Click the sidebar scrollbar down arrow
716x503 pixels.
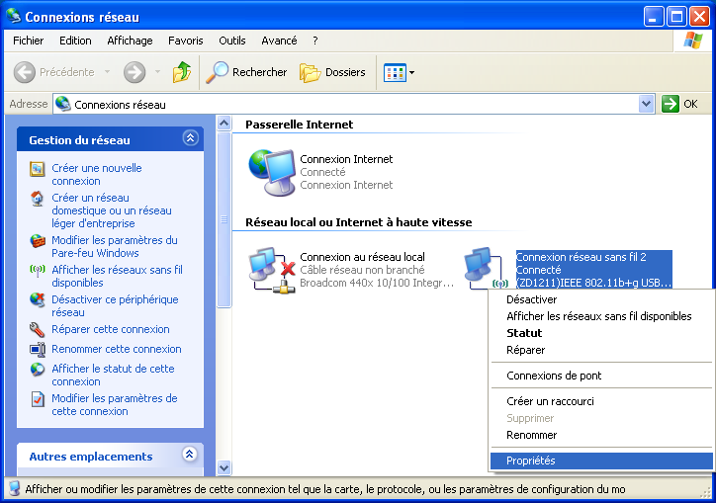coord(224,467)
